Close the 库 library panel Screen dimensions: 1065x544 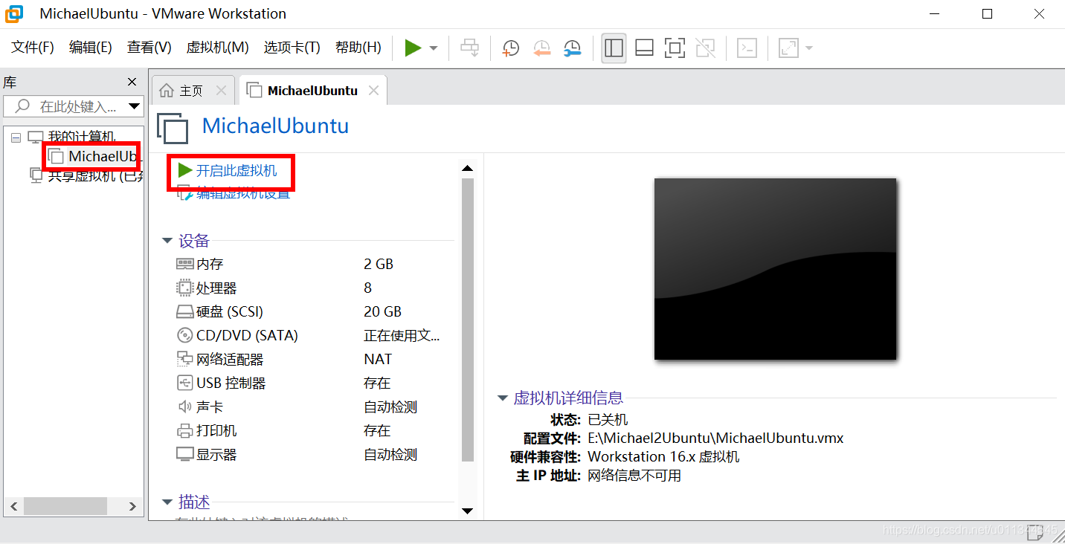coord(132,82)
